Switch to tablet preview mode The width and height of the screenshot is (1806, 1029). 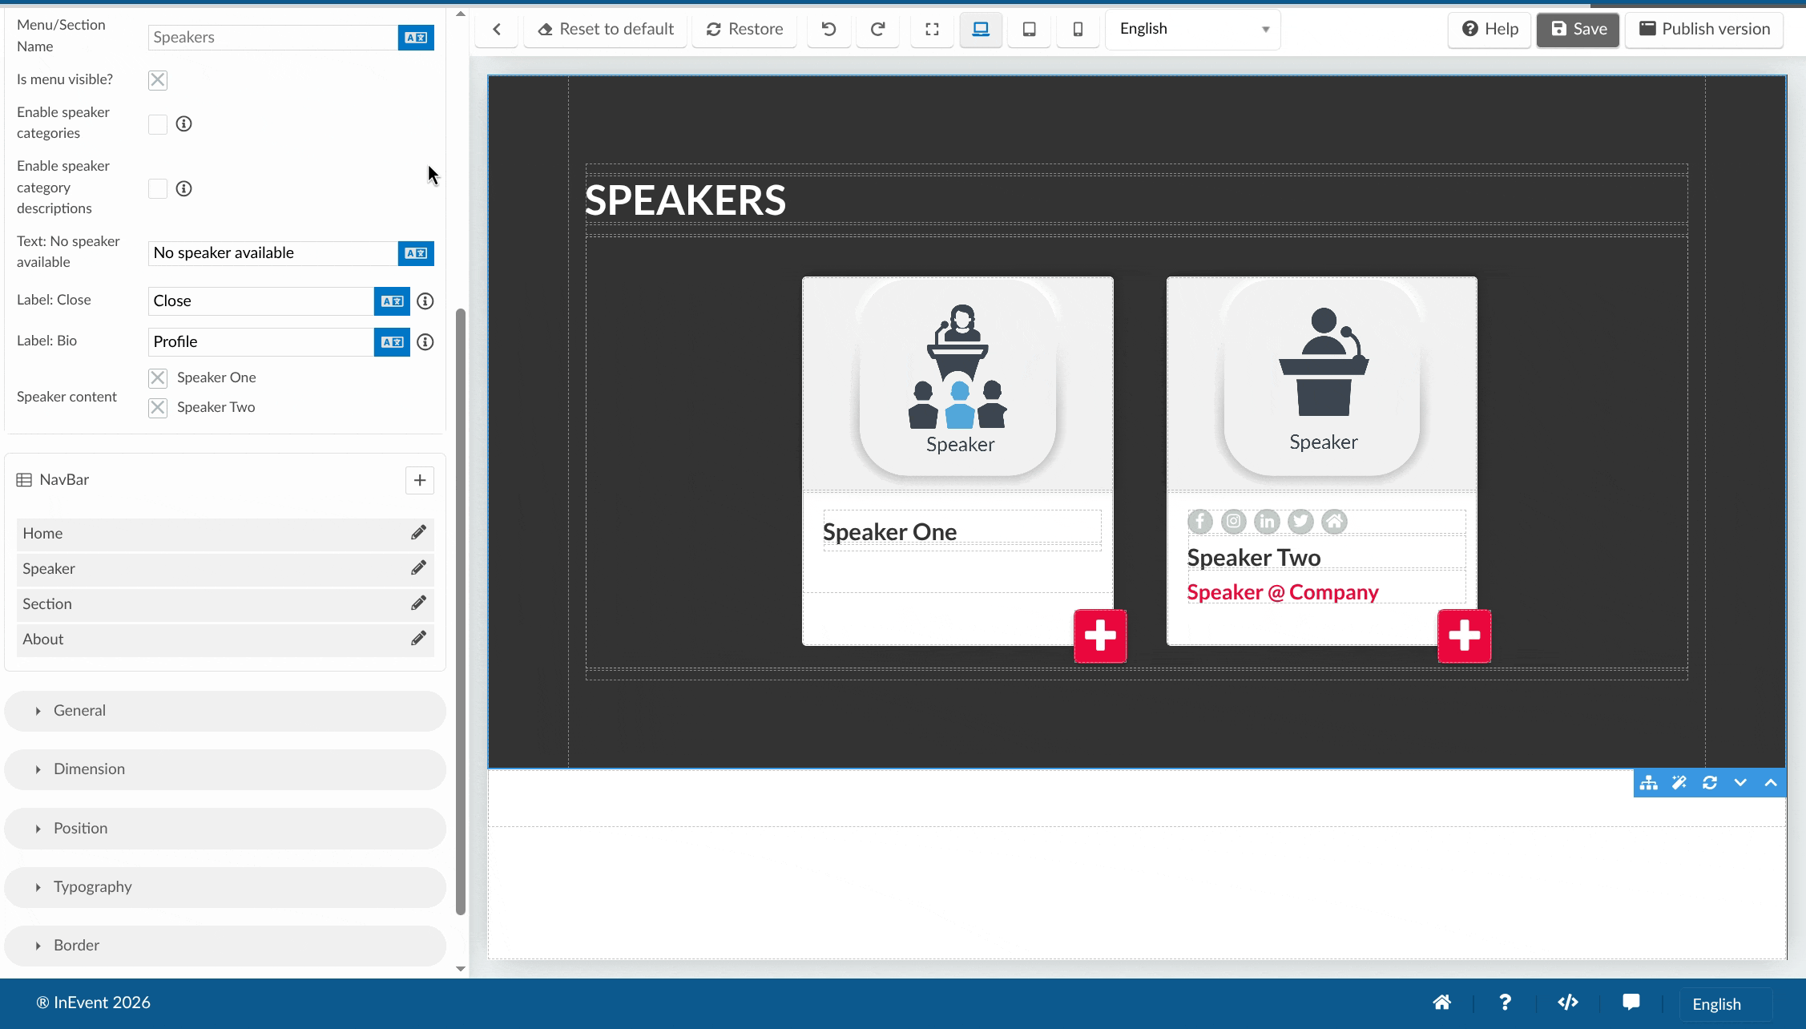coord(1030,30)
